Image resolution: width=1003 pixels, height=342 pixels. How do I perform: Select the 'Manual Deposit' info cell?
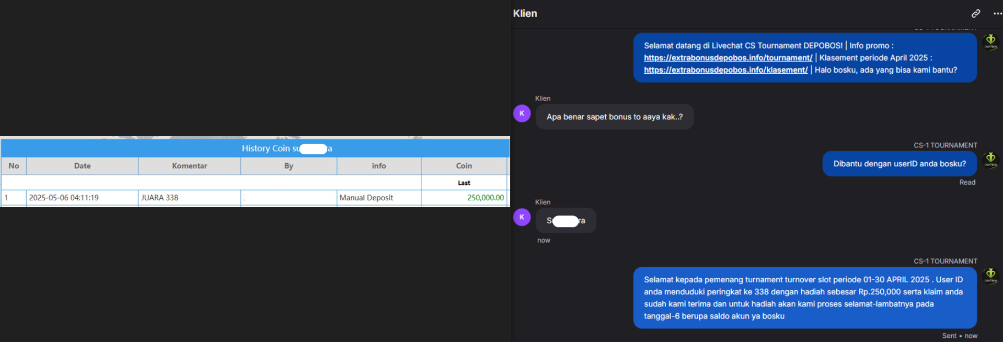tap(379, 198)
